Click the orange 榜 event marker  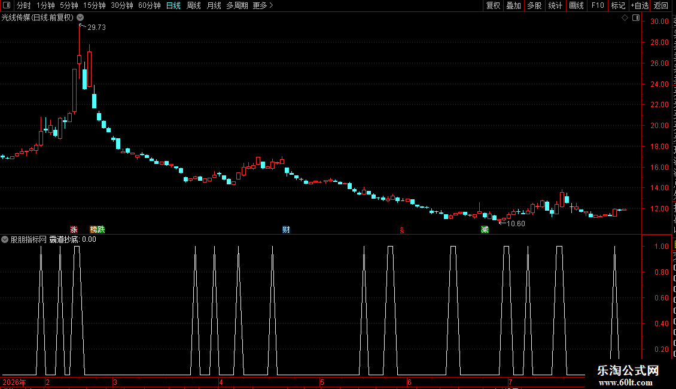[x=93, y=229]
